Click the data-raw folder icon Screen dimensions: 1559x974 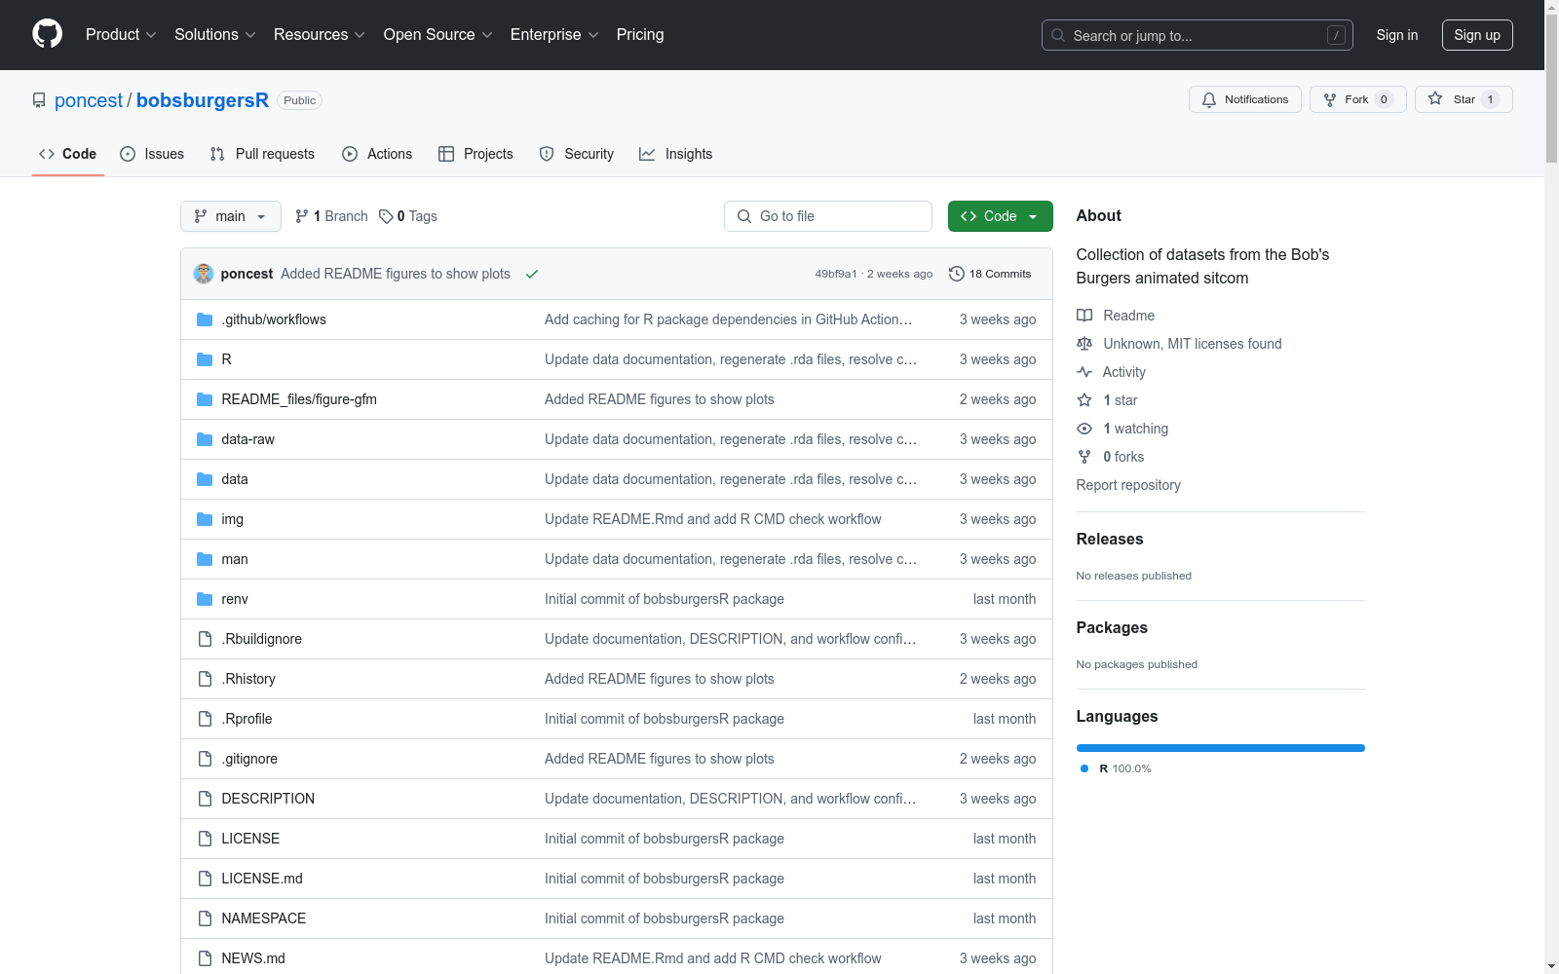(205, 439)
